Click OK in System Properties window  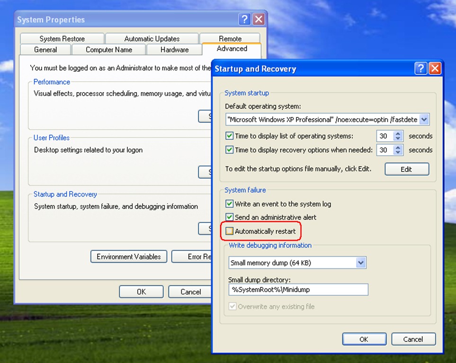click(x=141, y=292)
